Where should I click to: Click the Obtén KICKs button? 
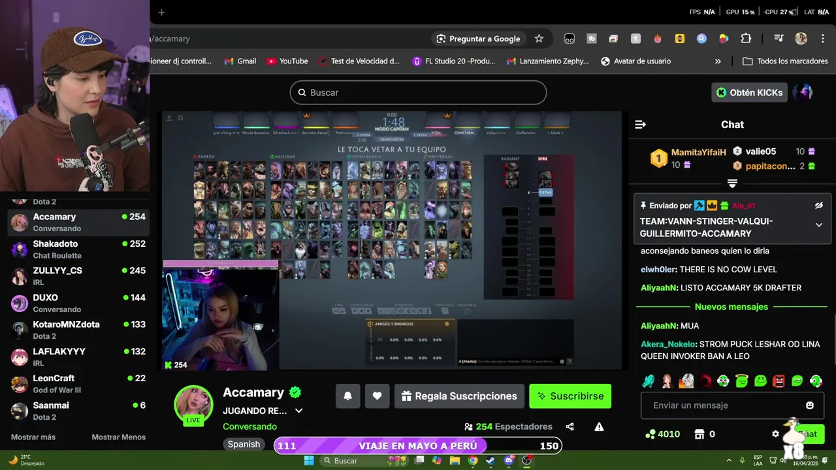(x=749, y=93)
